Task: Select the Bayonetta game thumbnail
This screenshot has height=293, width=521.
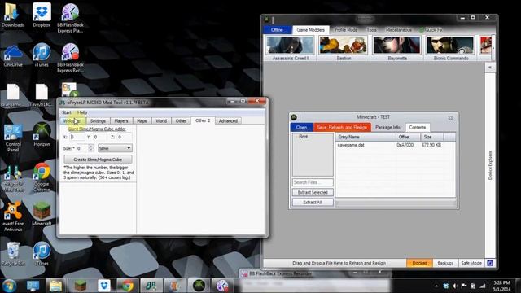Action: coord(397,49)
